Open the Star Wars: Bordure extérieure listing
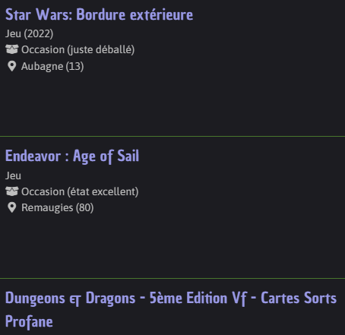Screen dimensions: 345x335 tap(99, 14)
